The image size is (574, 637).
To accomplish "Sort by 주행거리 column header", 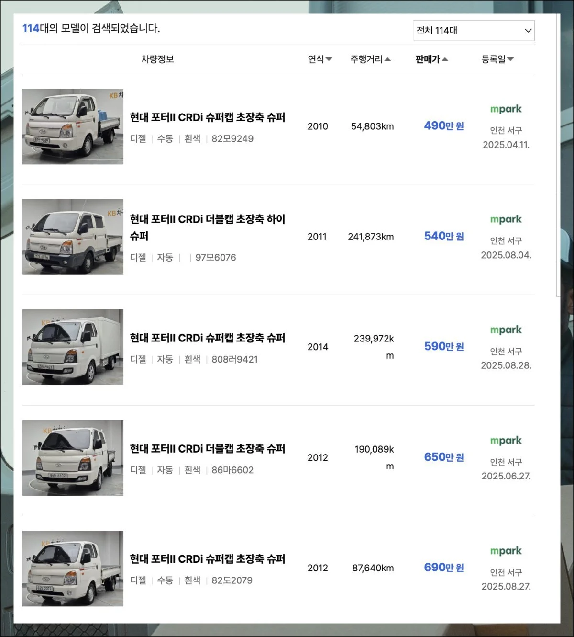I will [370, 59].
